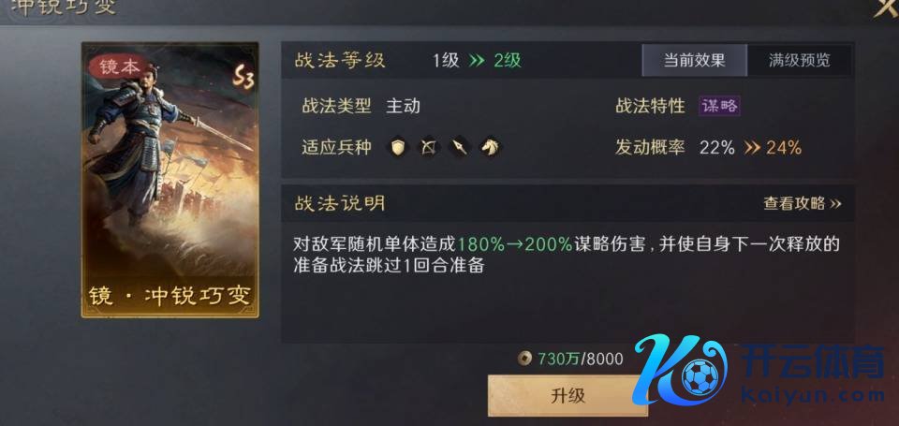Expand the 查看攻略 double chevron
This screenshot has width=899, height=426.
coord(835,203)
